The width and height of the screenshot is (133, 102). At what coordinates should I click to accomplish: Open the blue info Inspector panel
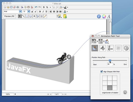coord(99,16)
